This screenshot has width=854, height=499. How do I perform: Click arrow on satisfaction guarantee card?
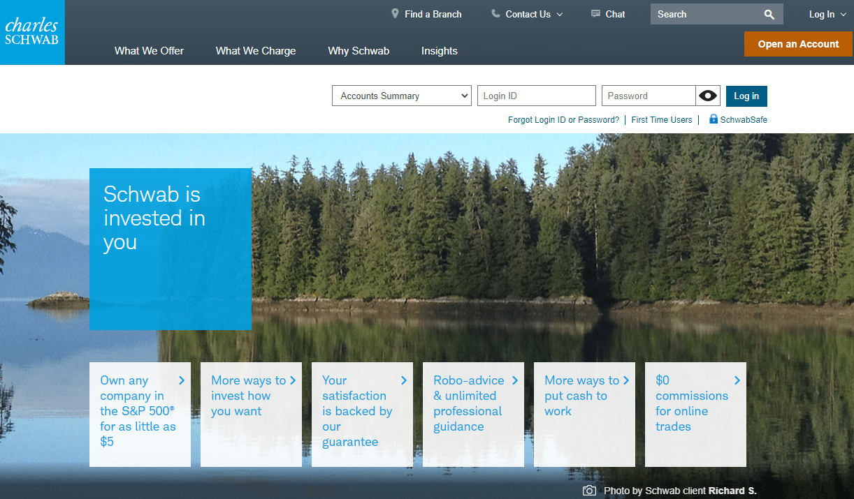click(x=404, y=380)
